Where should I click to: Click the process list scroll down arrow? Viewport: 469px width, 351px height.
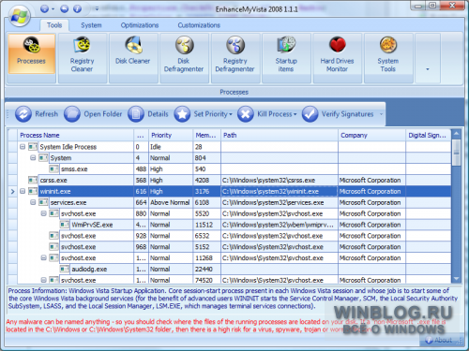click(x=456, y=279)
